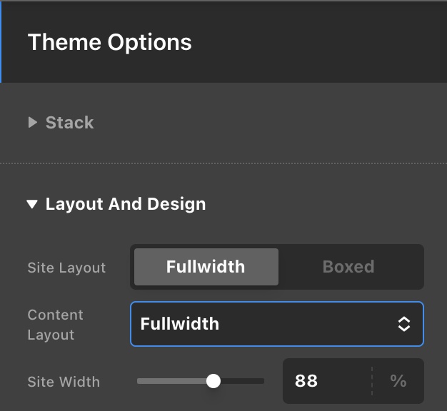This screenshot has height=411, width=447.
Task: Click the Content Layout label
Action: pos(56,325)
